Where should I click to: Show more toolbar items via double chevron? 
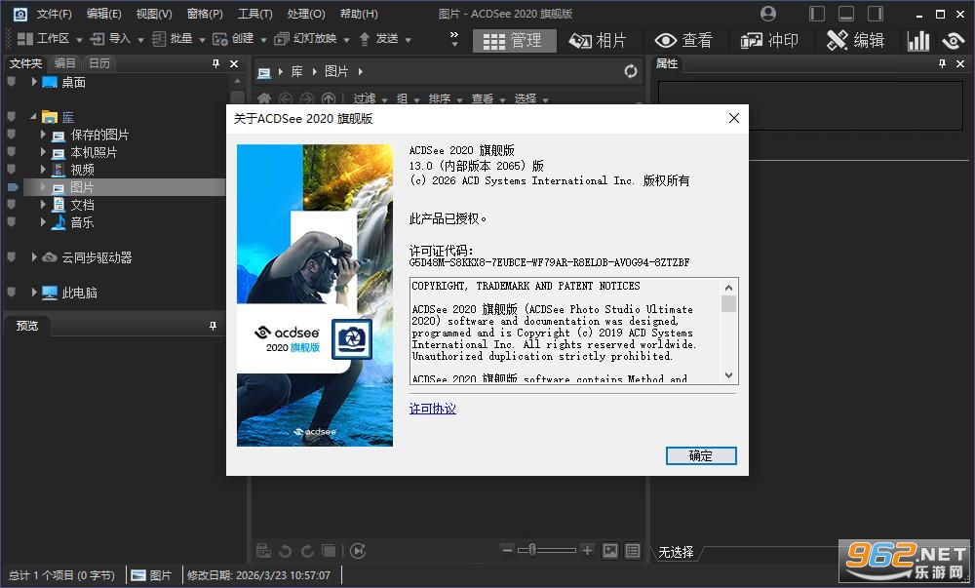point(454,39)
